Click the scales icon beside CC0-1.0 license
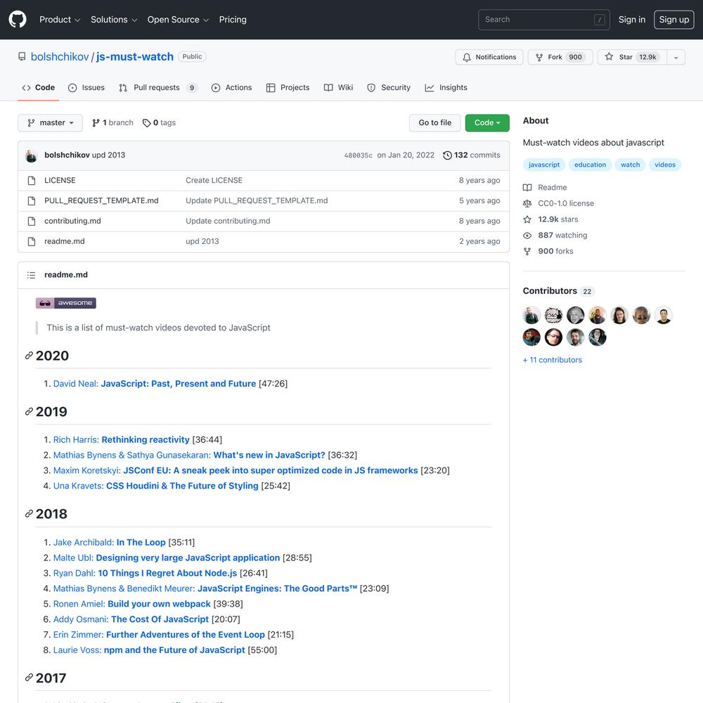This screenshot has height=703, width=703. (x=527, y=204)
